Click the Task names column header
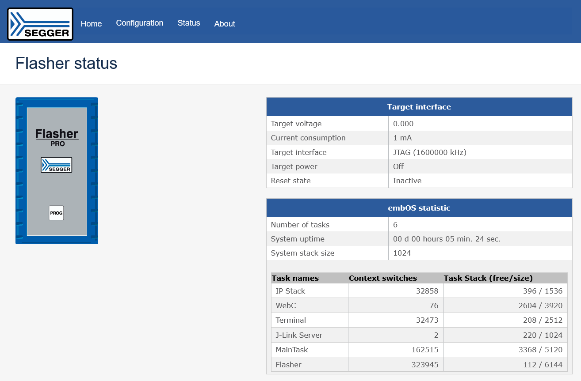The width and height of the screenshot is (581, 381). 295,278
